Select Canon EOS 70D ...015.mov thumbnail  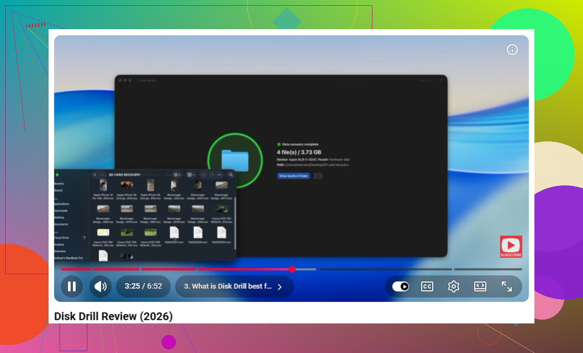(x=127, y=232)
